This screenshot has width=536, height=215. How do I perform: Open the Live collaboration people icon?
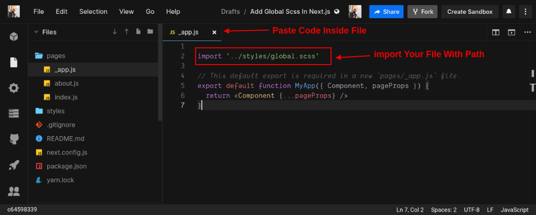(14, 191)
